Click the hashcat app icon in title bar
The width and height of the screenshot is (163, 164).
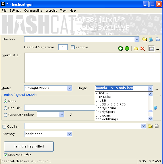(3, 4)
